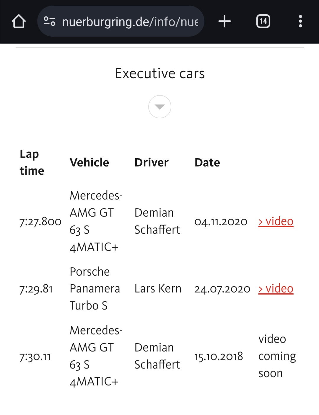
Task: Click the nuerburgring.de URL address field
Action: click(130, 22)
